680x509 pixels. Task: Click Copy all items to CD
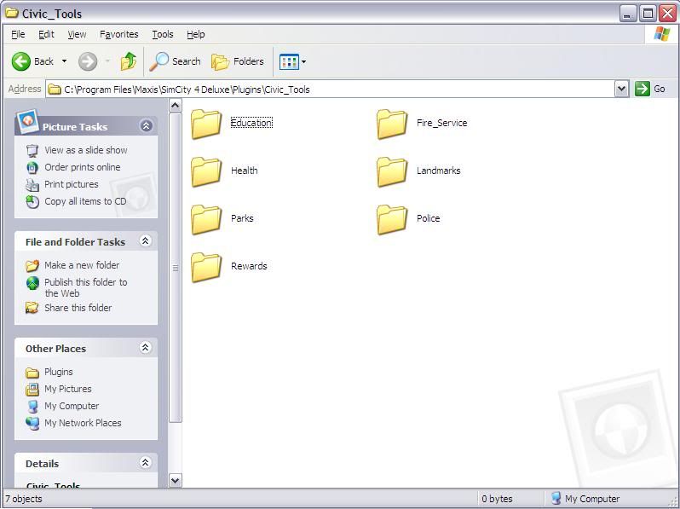85,201
